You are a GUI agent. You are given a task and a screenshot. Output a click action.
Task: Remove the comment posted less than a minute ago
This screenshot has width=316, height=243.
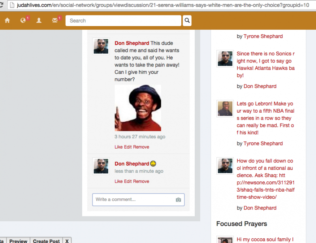click(x=141, y=181)
